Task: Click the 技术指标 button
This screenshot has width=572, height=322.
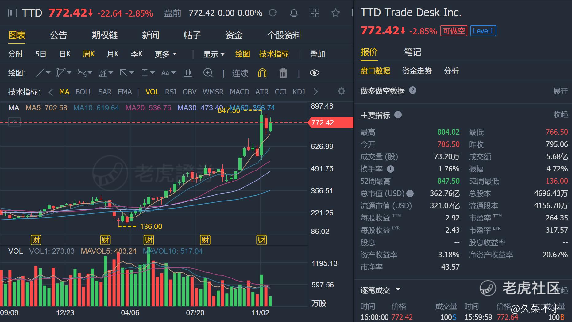Action: pyautogui.click(x=274, y=54)
